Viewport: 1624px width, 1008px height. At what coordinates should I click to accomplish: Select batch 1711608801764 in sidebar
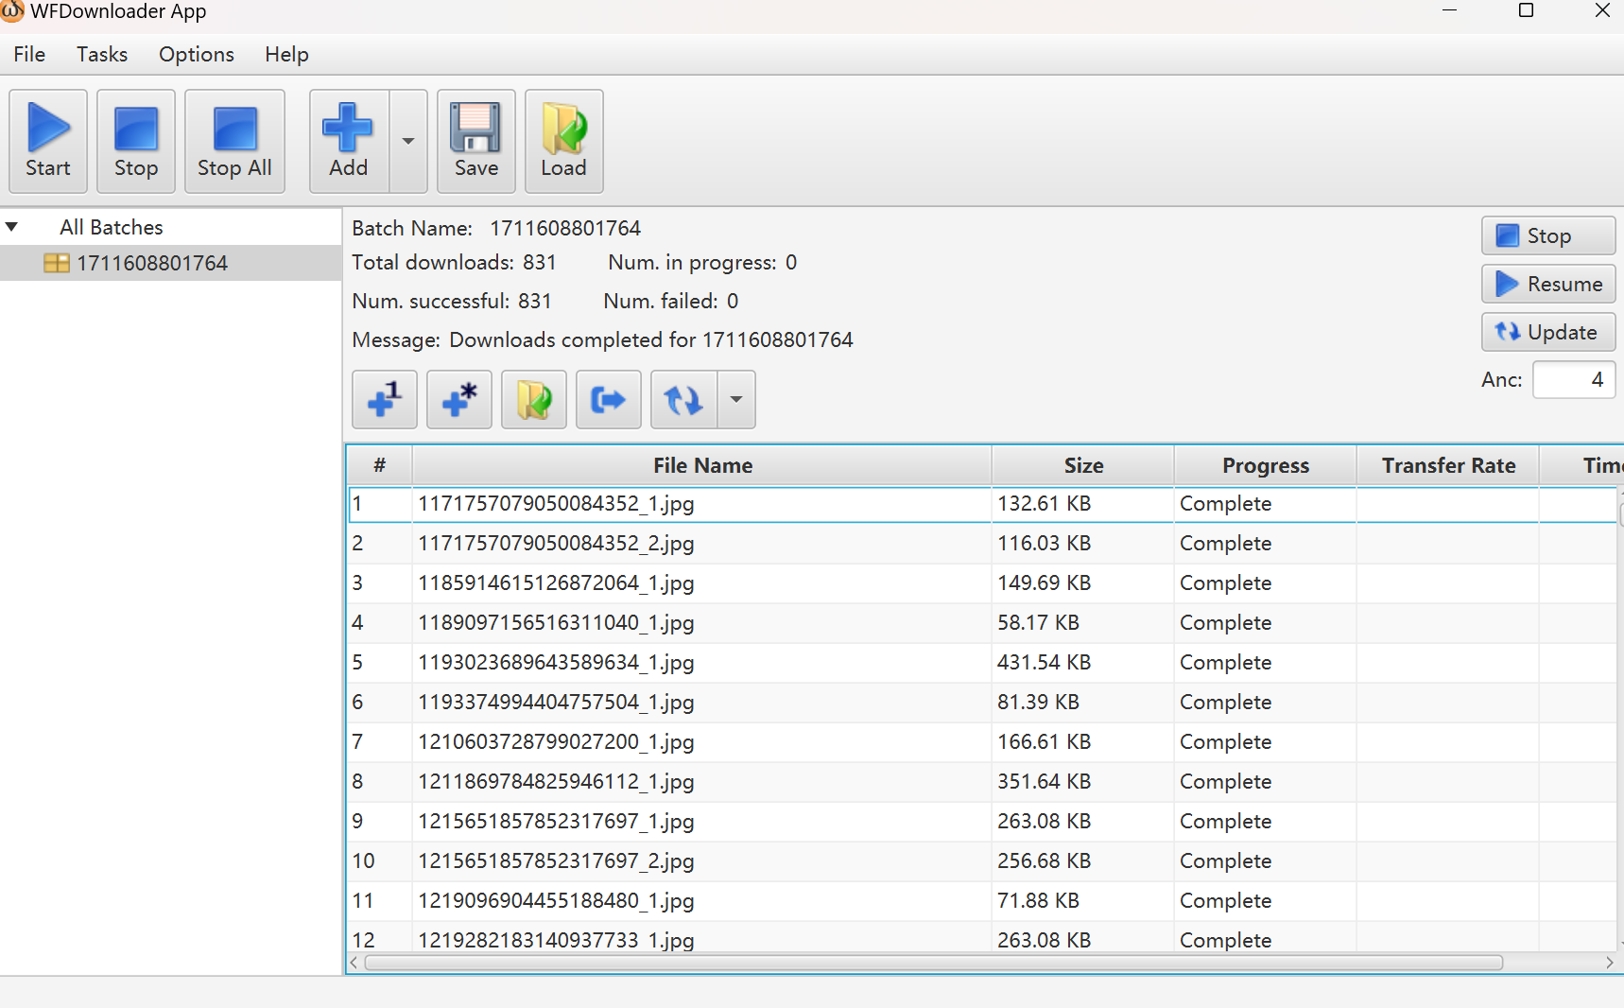[151, 263]
